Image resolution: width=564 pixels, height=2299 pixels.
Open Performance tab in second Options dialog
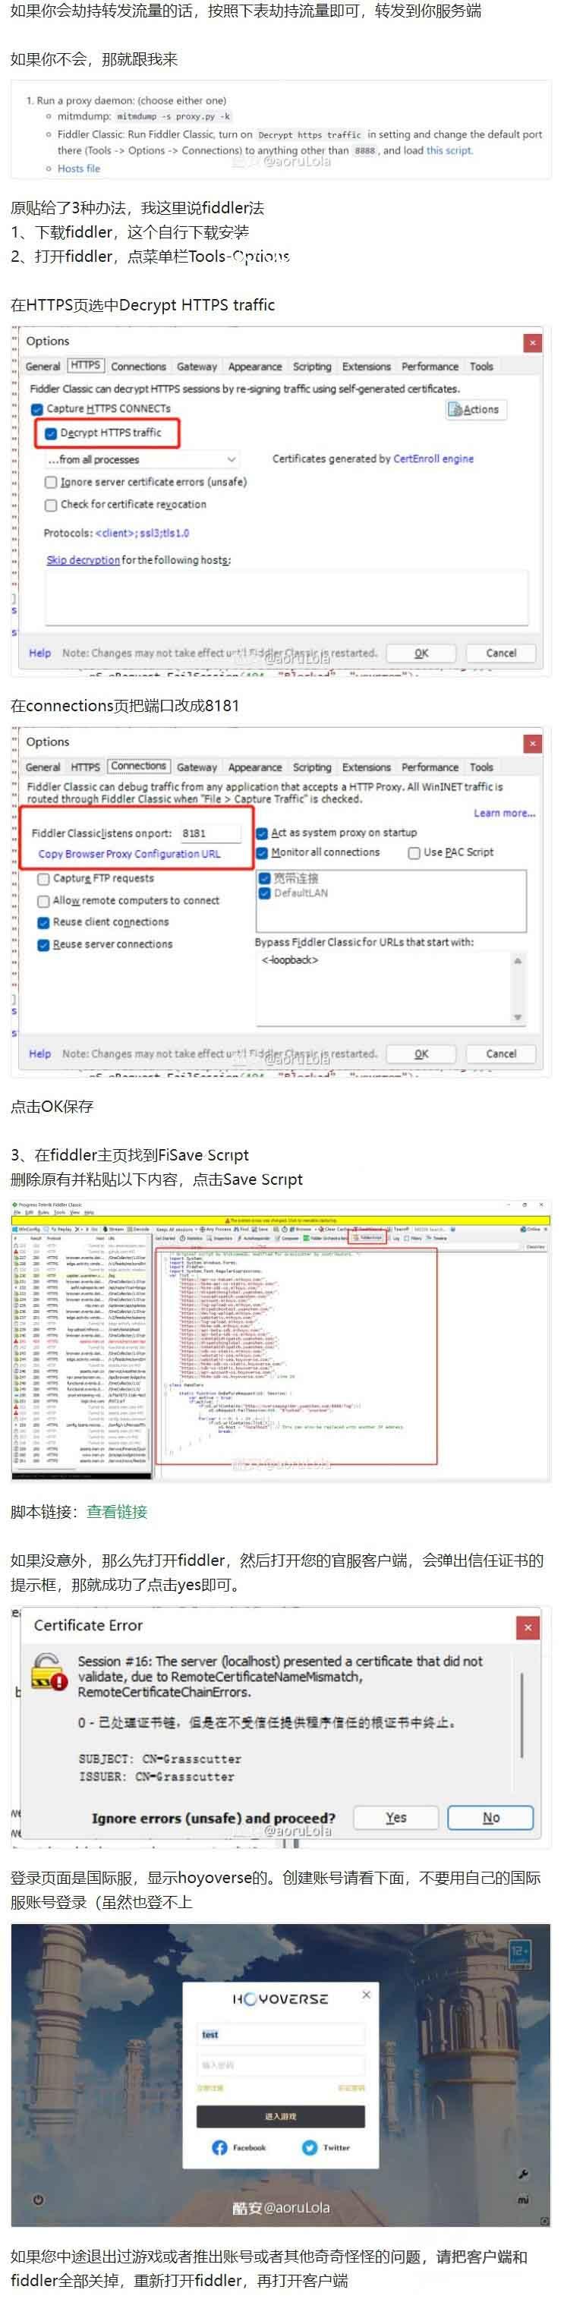click(x=430, y=767)
